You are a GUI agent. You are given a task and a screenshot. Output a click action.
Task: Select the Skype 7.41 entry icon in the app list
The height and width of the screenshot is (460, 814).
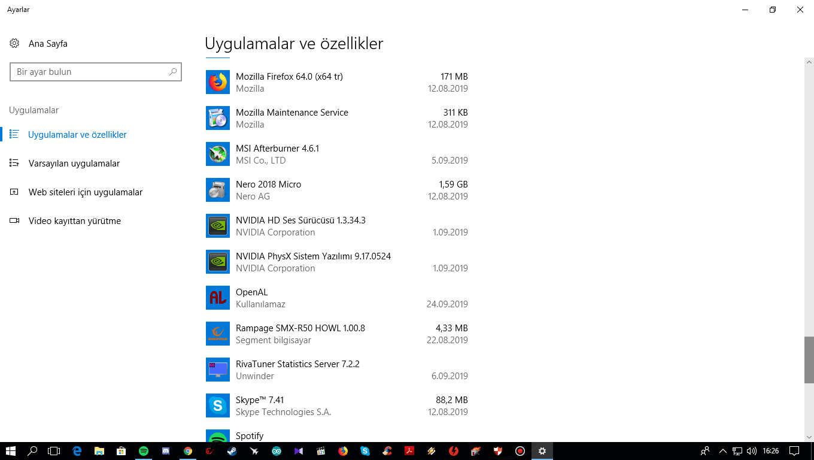click(x=218, y=405)
